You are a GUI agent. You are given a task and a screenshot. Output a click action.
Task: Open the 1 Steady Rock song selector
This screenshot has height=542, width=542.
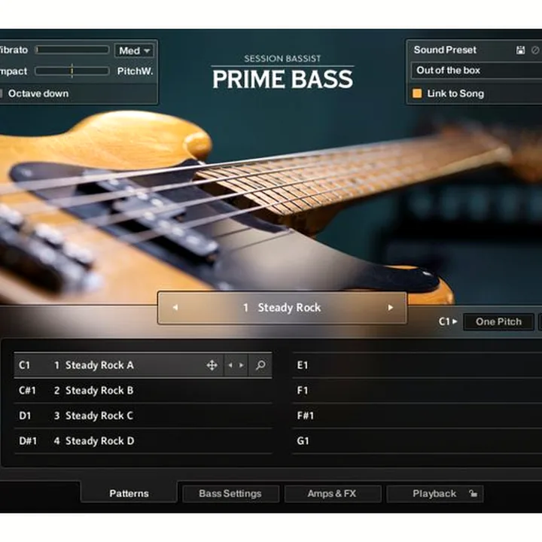pyautogui.click(x=282, y=308)
